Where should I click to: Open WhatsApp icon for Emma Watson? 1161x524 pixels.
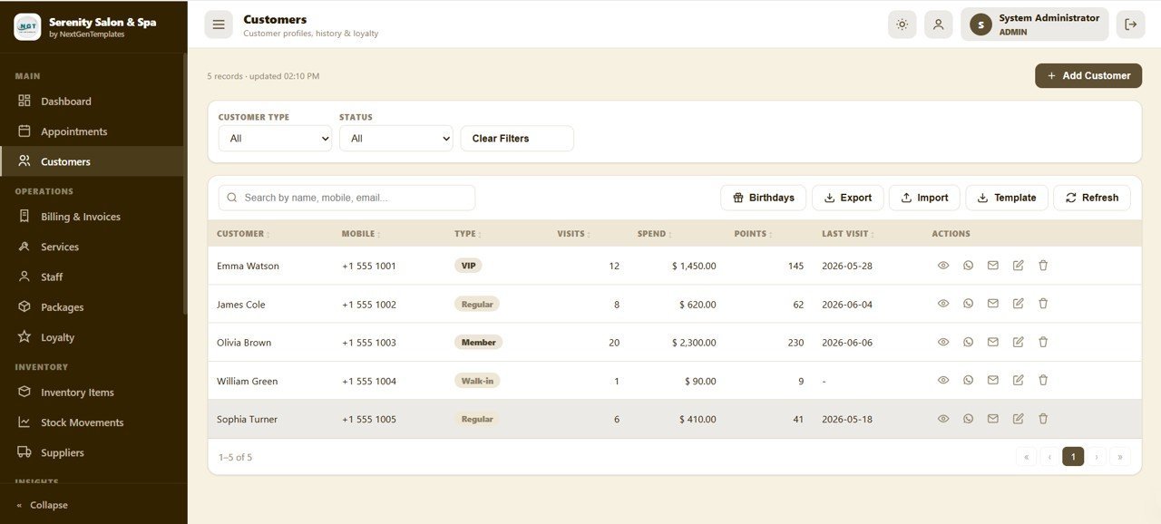pyautogui.click(x=968, y=266)
